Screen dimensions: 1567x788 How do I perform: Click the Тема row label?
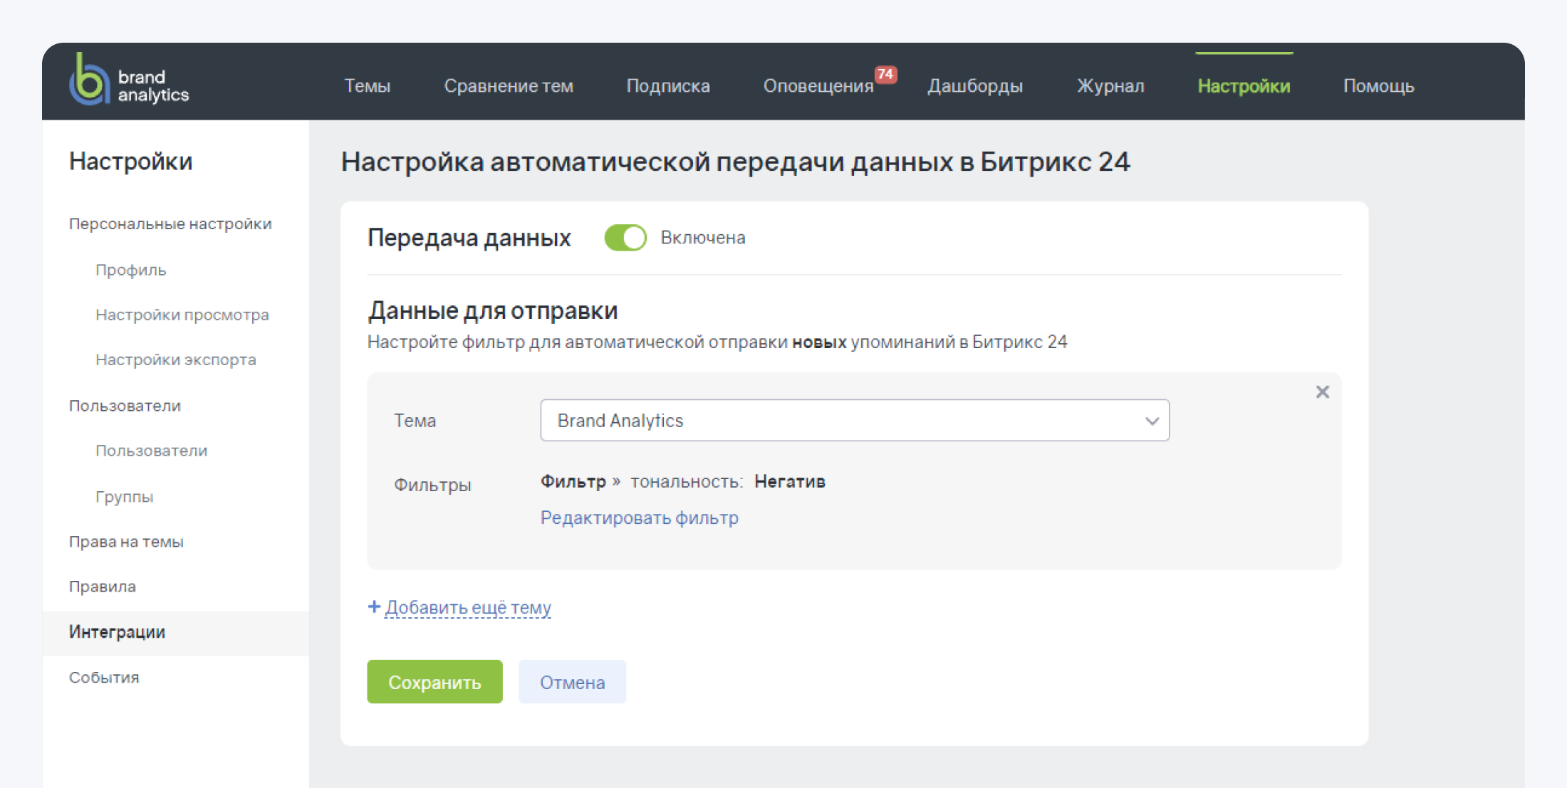point(415,421)
